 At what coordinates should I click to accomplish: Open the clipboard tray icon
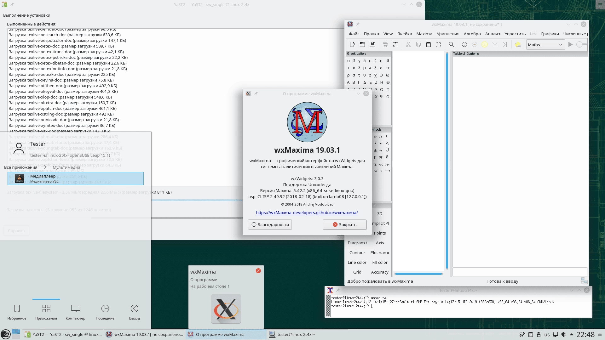pos(531,334)
